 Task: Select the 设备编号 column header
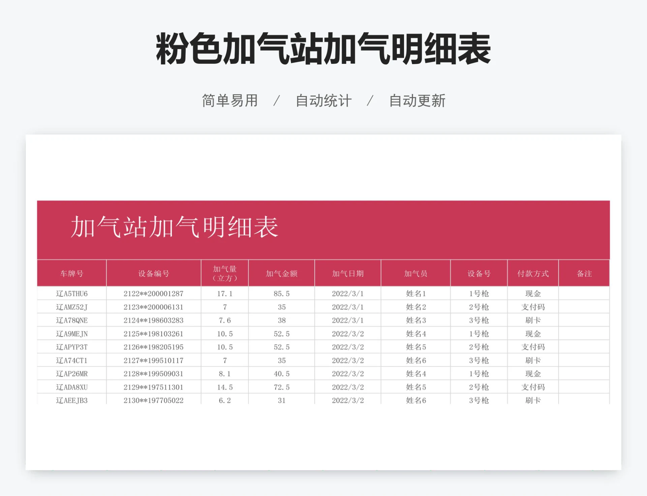coord(154,274)
